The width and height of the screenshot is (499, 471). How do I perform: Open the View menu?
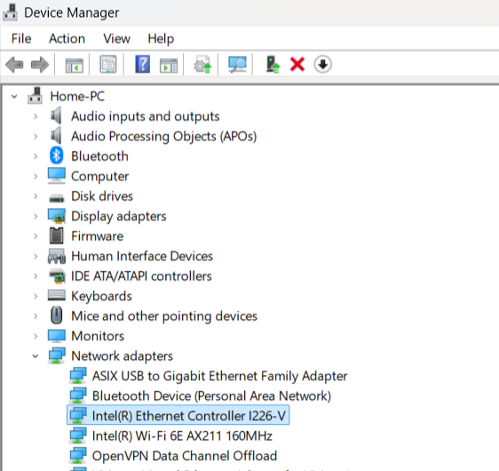point(117,38)
